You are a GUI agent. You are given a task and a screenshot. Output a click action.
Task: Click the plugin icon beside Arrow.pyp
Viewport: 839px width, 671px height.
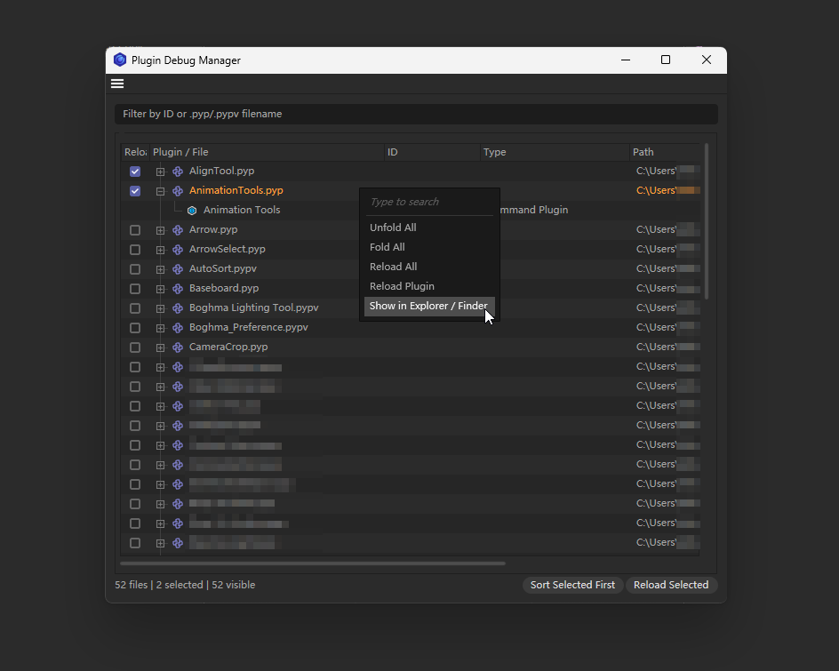(178, 230)
